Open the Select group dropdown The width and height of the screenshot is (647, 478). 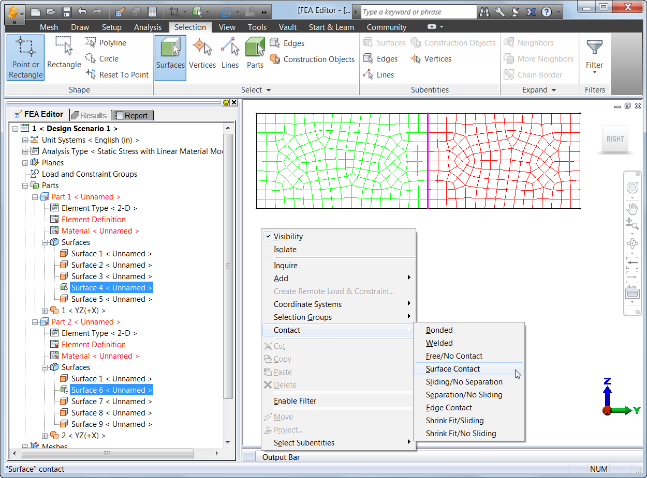(x=256, y=90)
